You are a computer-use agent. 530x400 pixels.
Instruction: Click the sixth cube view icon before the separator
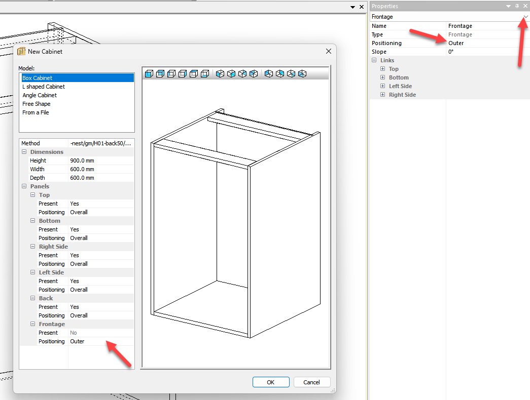pos(205,74)
